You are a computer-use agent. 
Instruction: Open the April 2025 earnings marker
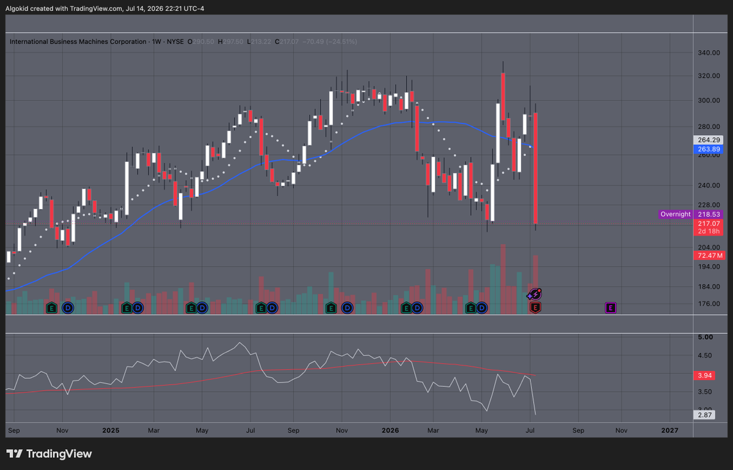point(191,308)
